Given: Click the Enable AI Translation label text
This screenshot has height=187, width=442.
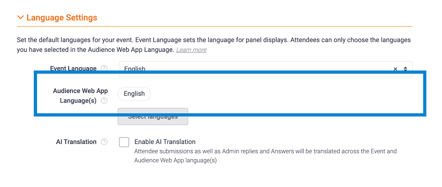Looking at the screenshot, I should click(165, 142).
